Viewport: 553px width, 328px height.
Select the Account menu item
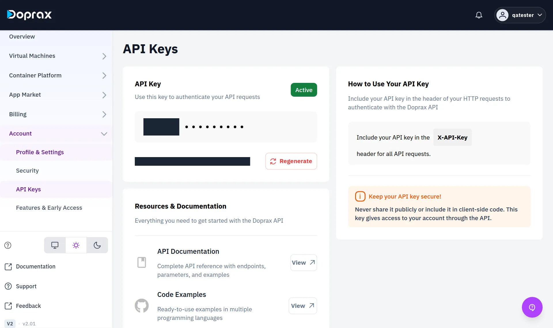point(20,134)
